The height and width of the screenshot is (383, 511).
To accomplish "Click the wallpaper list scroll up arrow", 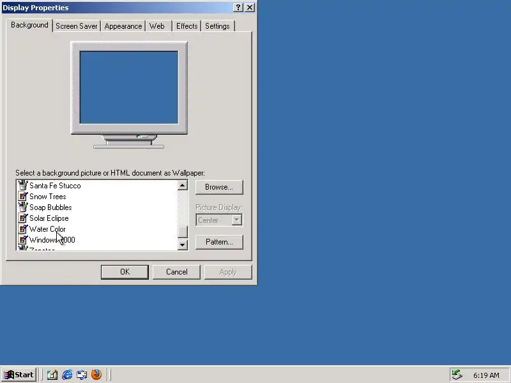I will click(x=183, y=185).
